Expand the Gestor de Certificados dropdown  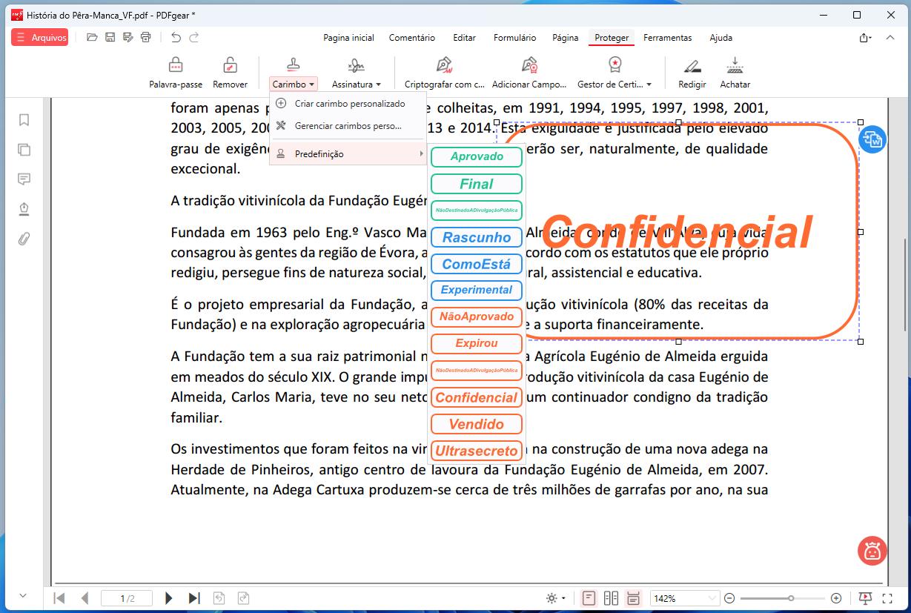(x=614, y=85)
